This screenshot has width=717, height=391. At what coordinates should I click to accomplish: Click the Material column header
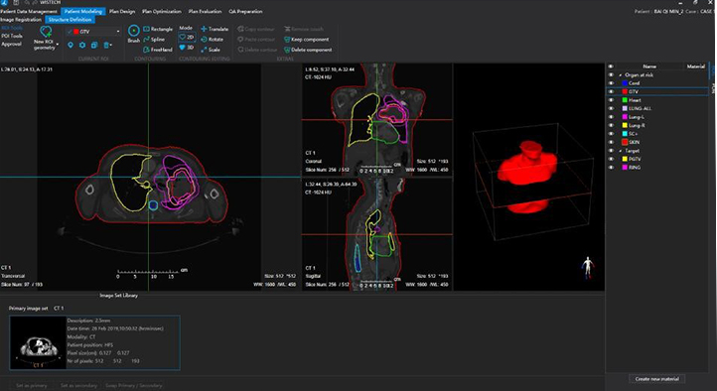(695, 66)
